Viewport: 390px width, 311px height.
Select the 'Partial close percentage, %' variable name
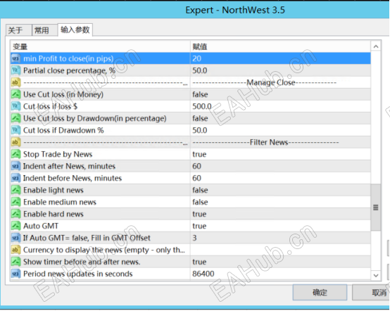69,71
